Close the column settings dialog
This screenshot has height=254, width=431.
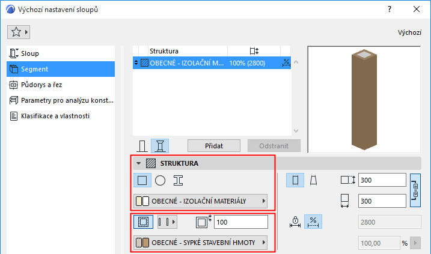(417, 9)
